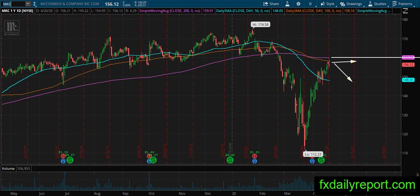
Task: Click the red 156.12 price axis label
Action: click(x=408, y=65)
